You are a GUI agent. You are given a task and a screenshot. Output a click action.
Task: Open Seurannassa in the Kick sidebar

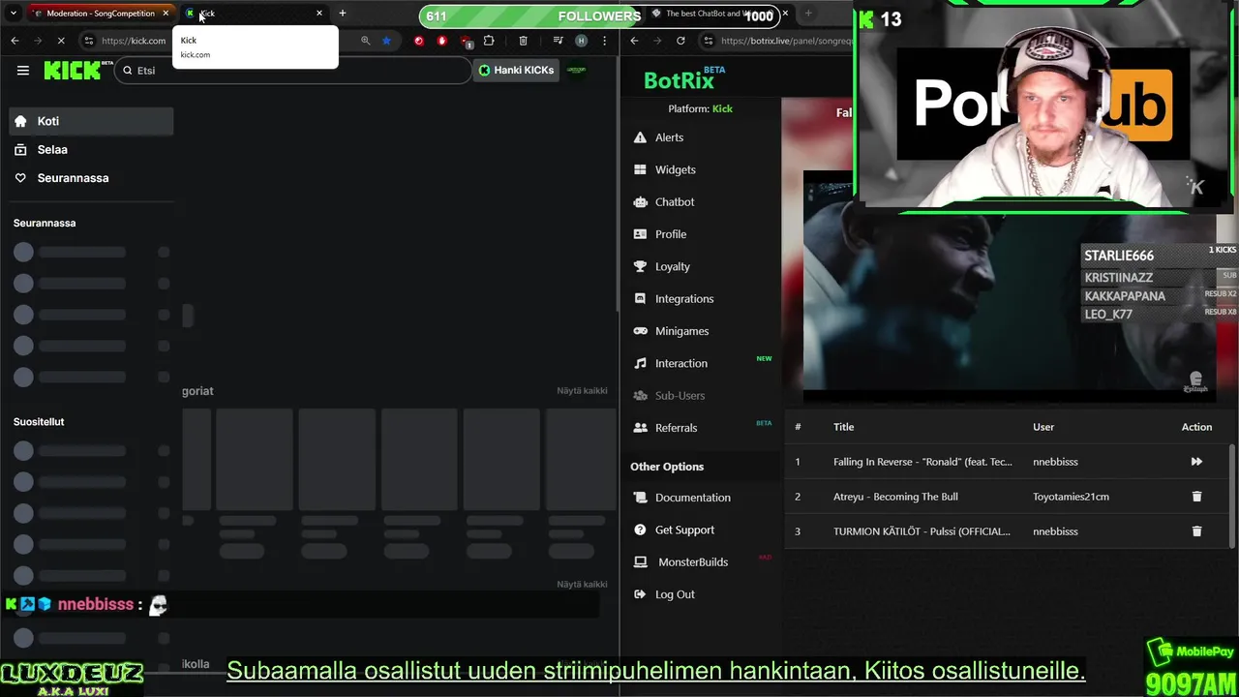tap(91, 178)
